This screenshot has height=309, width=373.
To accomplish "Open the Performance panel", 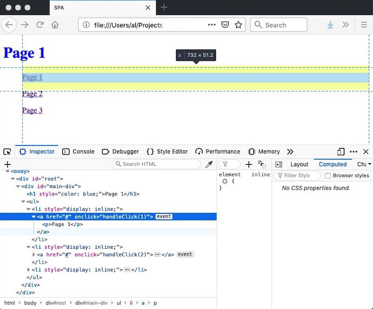I will point(218,151).
